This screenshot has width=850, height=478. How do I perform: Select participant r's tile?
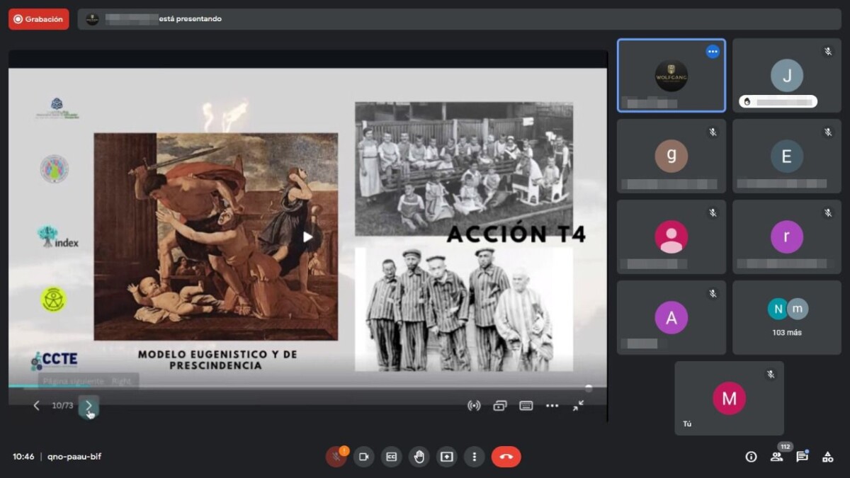787,237
